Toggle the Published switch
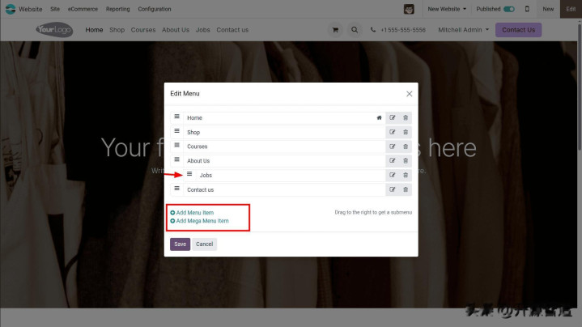The width and height of the screenshot is (582, 327). [509, 9]
